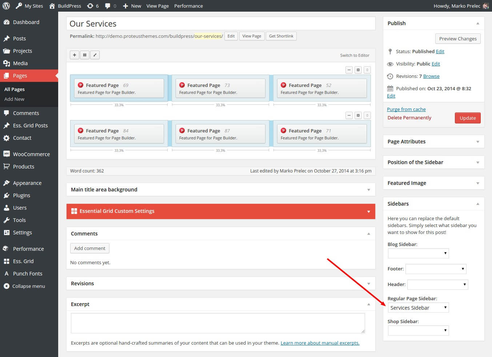
Task: Select Featured Page widget 71
Action: tap(322, 134)
